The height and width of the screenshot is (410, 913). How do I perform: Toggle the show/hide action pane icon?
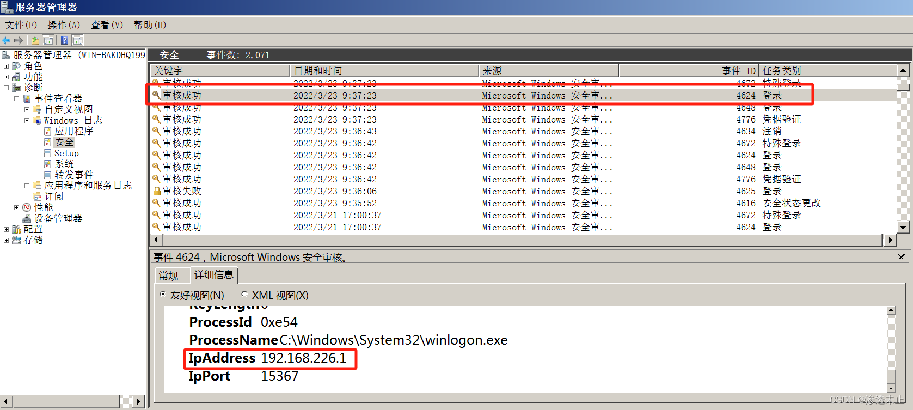pyautogui.click(x=78, y=40)
